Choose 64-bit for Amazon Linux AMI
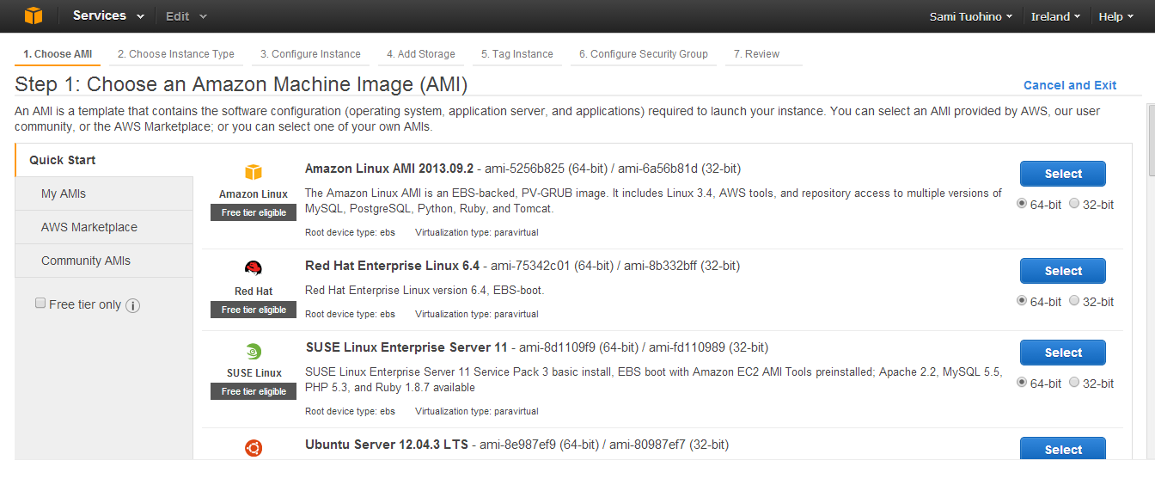Viewport: 1155px width, 485px height. (1022, 204)
